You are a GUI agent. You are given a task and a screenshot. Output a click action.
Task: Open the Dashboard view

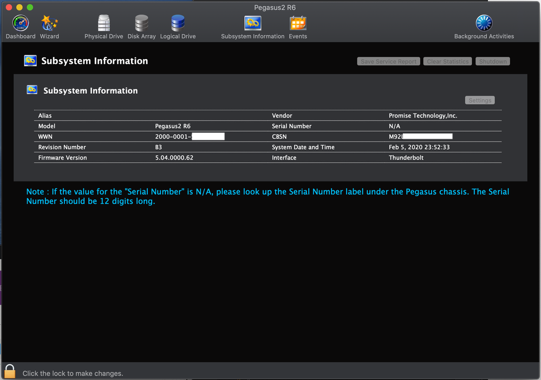21,27
